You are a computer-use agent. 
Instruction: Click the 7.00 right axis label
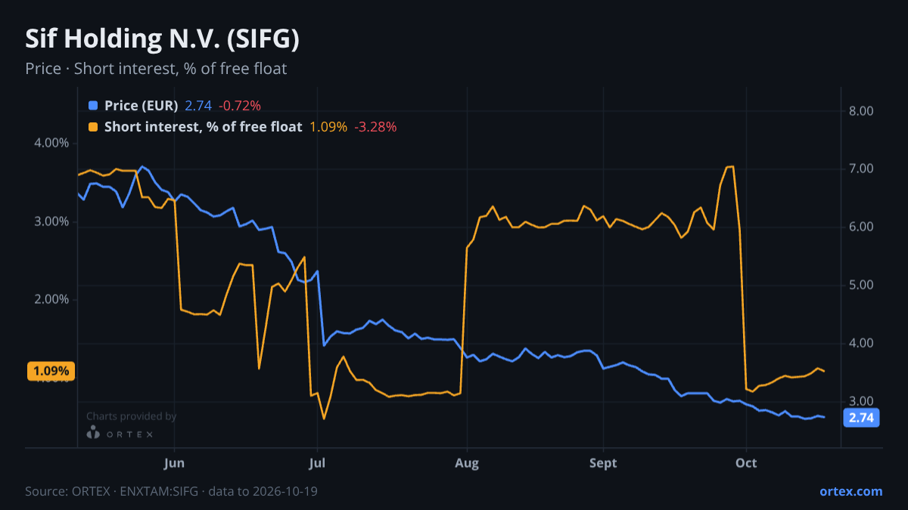click(862, 169)
